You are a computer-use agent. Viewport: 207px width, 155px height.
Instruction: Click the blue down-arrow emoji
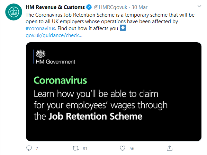tap(123, 28)
